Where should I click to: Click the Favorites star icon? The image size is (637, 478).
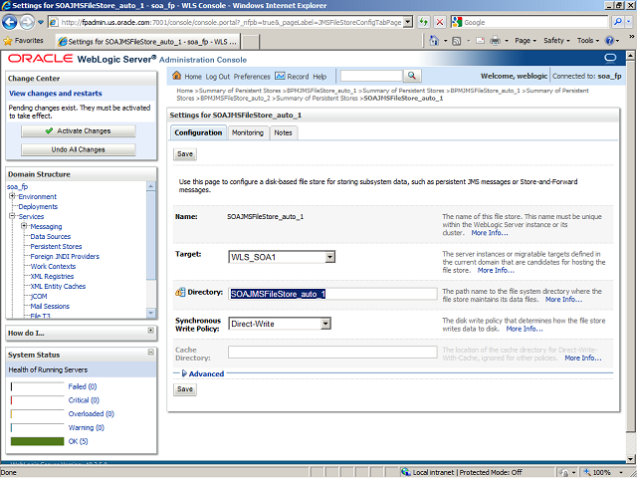pos(9,41)
